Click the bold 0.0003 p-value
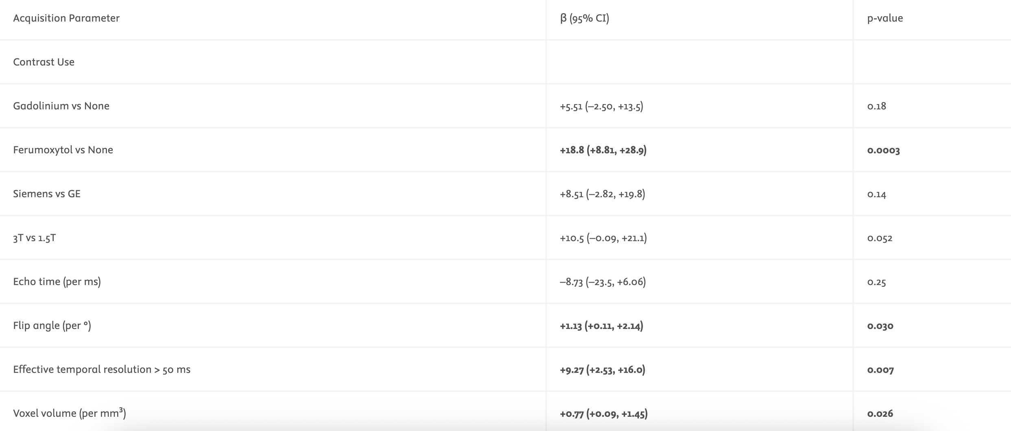The image size is (1011, 431). pyautogui.click(x=883, y=150)
